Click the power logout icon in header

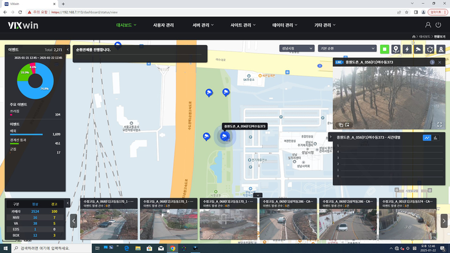point(438,25)
